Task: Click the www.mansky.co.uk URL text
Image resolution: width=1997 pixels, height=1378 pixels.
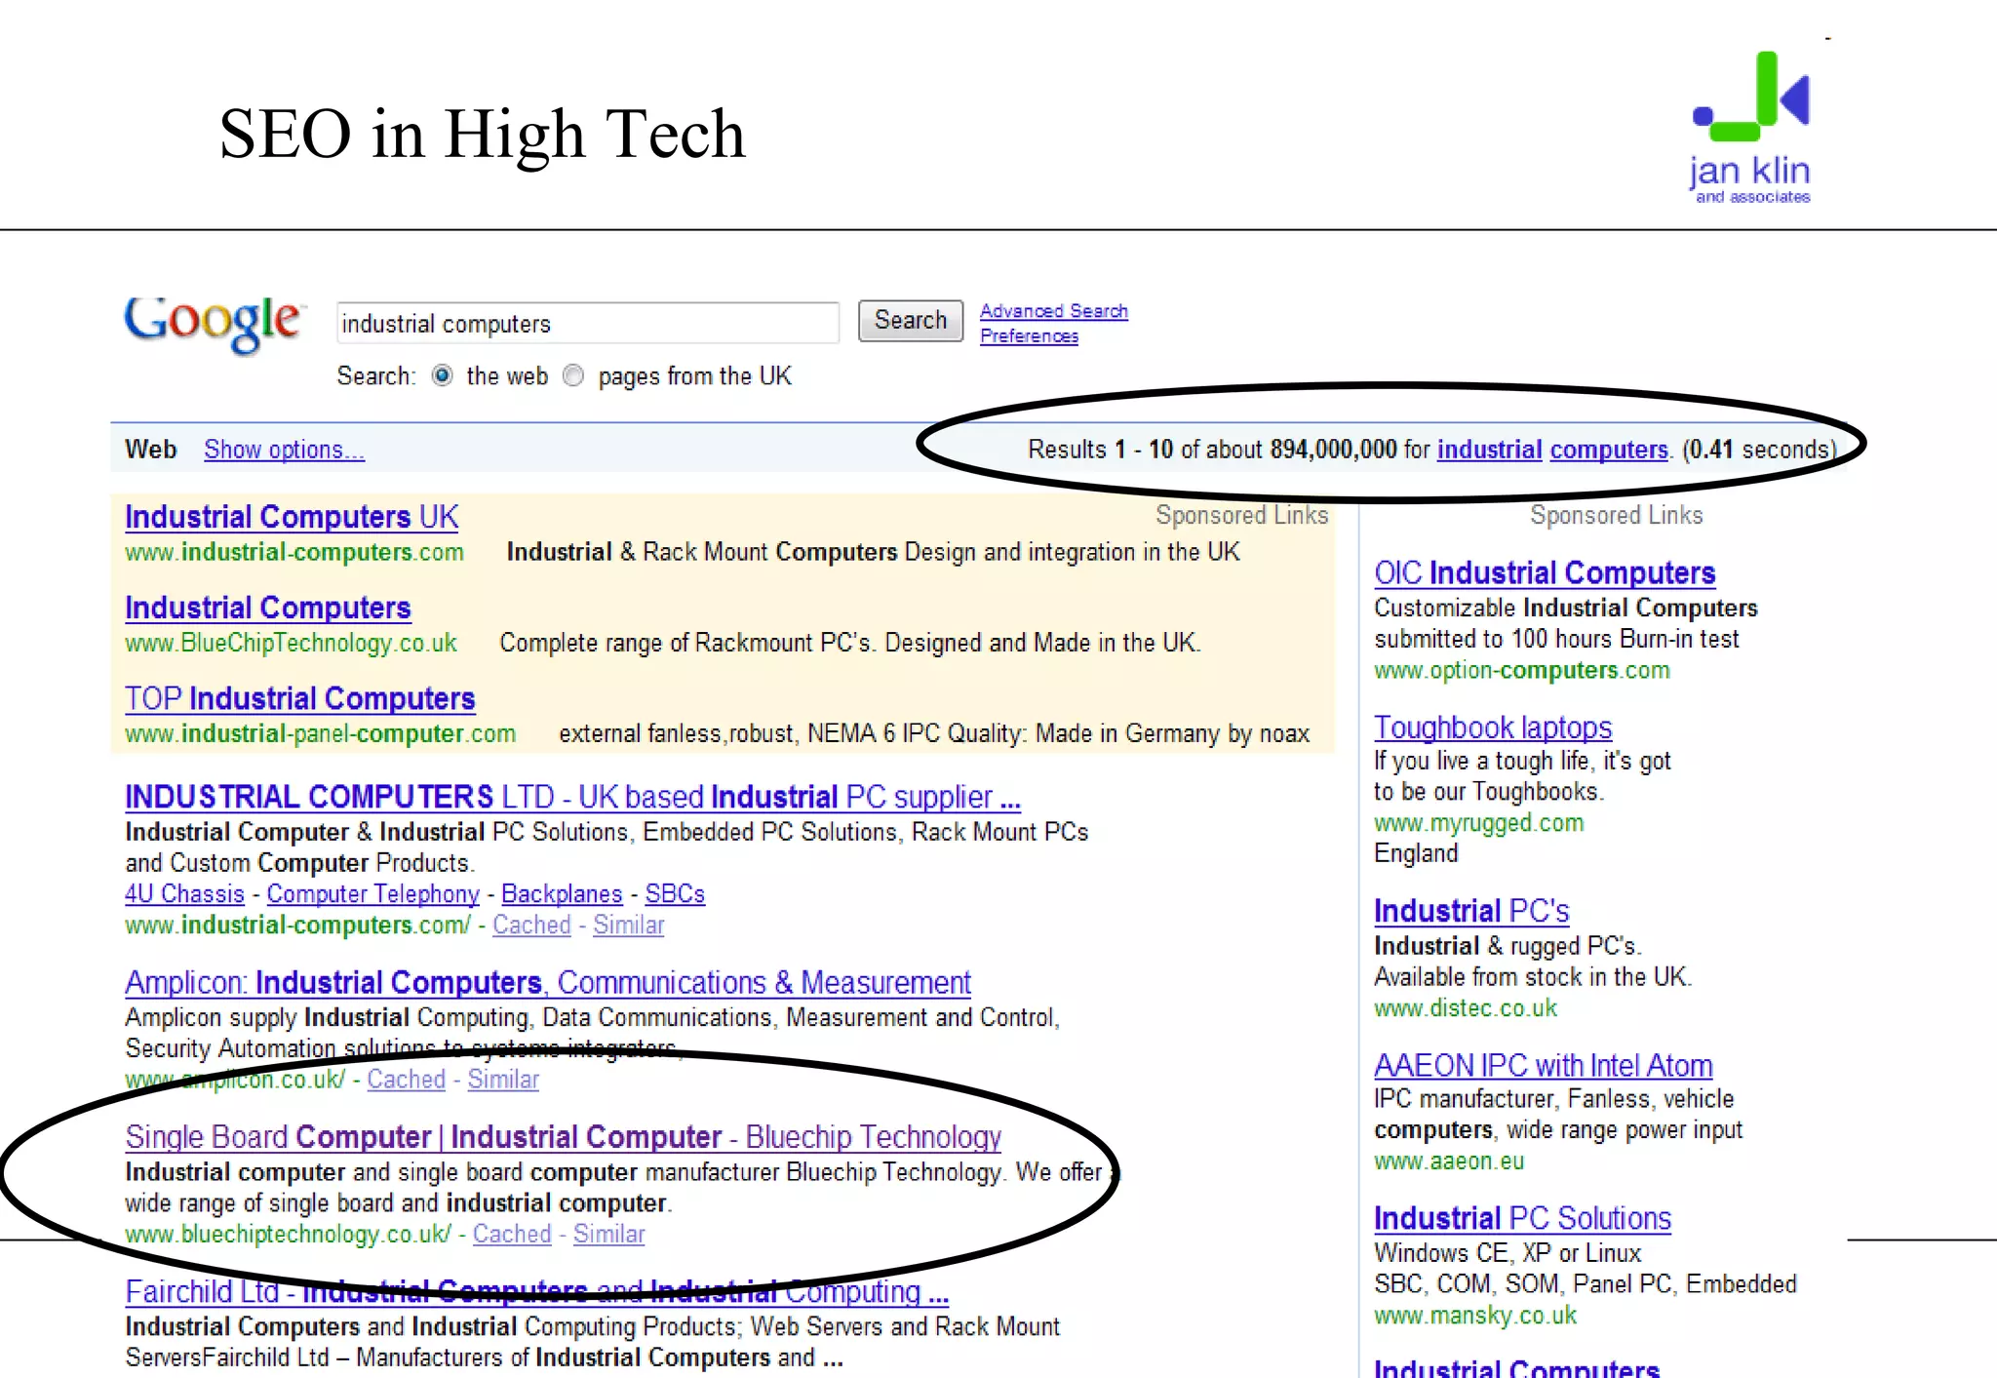Action: tap(1475, 1316)
